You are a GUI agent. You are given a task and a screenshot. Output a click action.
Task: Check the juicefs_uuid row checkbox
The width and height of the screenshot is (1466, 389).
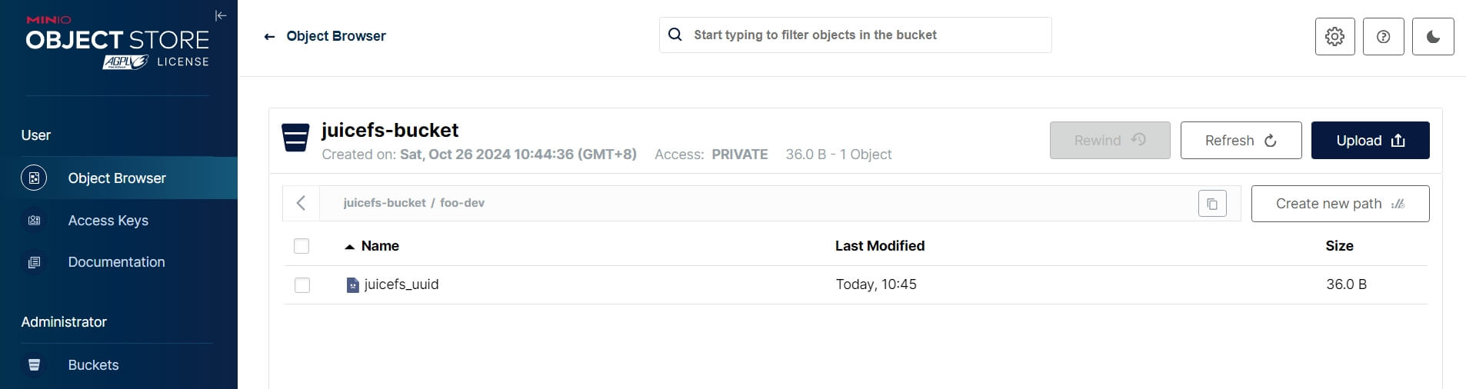pyautogui.click(x=302, y=285)
